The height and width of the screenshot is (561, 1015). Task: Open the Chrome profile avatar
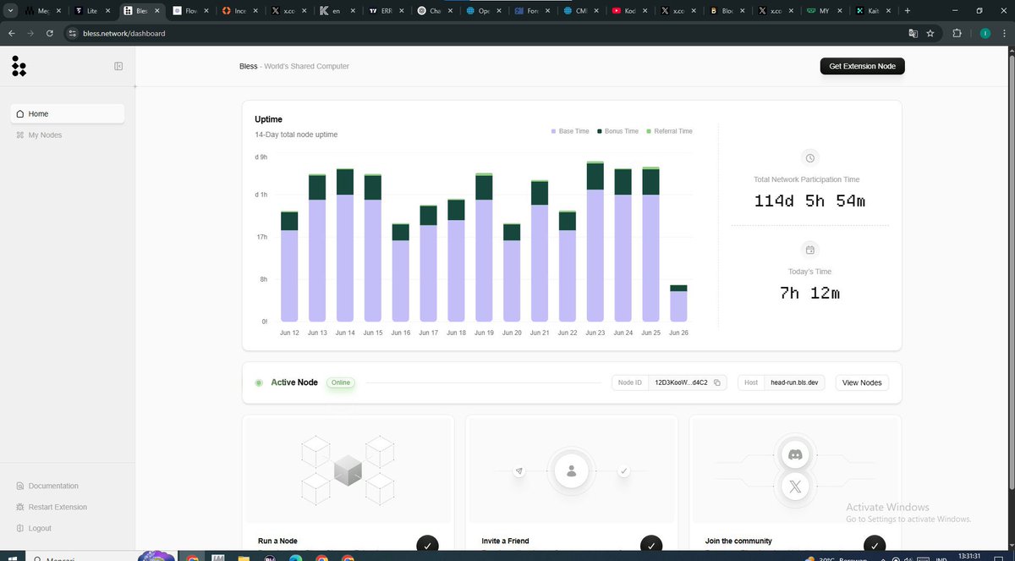click(x=985, y=33)
